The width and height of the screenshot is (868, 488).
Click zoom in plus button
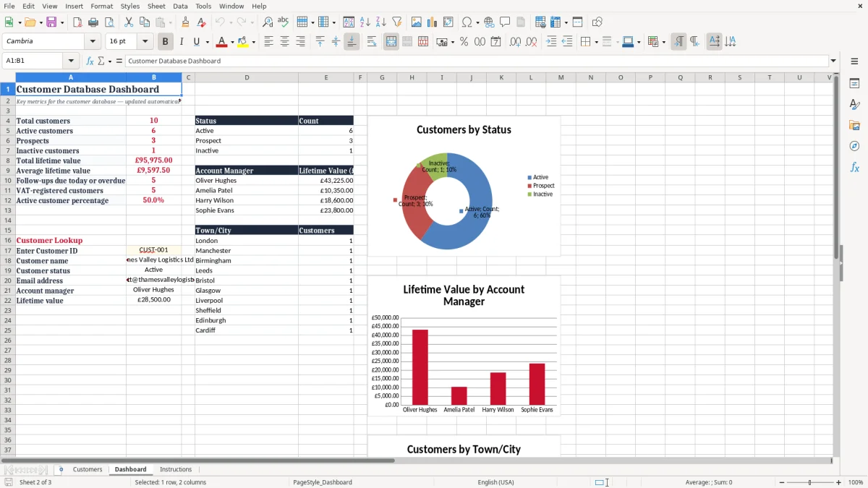point(839,482)
